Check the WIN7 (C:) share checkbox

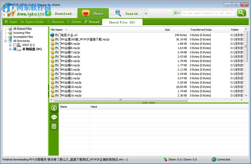pyautogui.click(x=15, y=45)
